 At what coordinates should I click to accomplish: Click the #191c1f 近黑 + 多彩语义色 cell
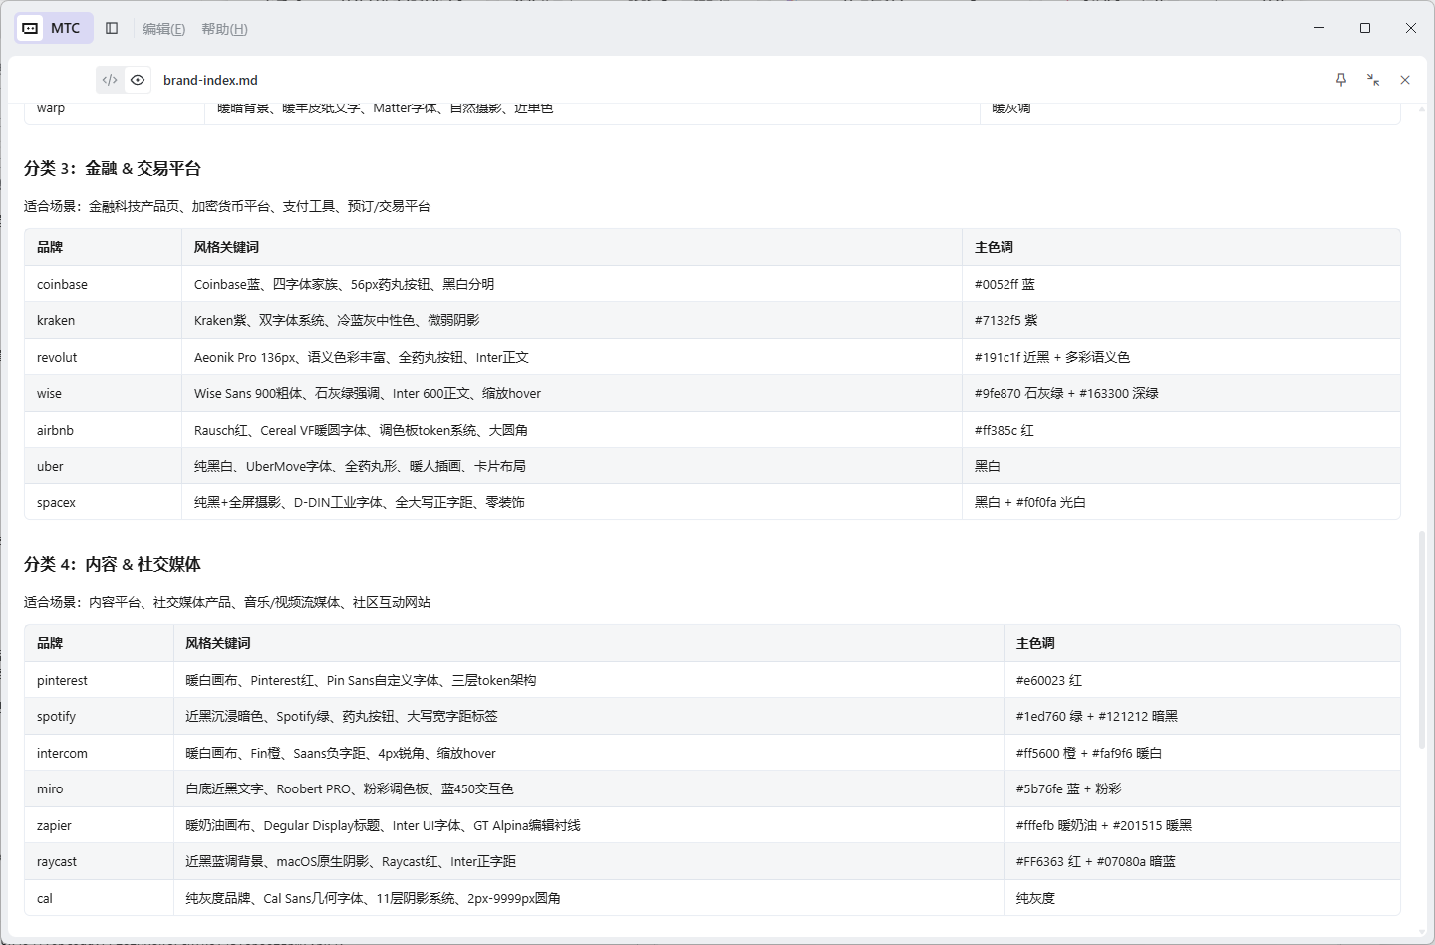click(1181, 357)
